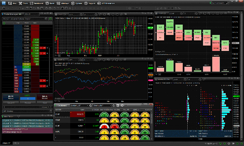Click the Symbol Search magnifier icon
Viewport: 244px width, 146px height.
click(228, 3)
